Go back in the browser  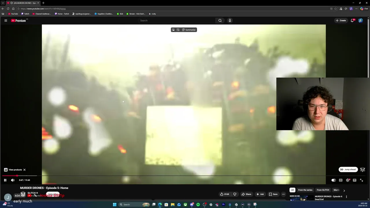click(3, 9)
